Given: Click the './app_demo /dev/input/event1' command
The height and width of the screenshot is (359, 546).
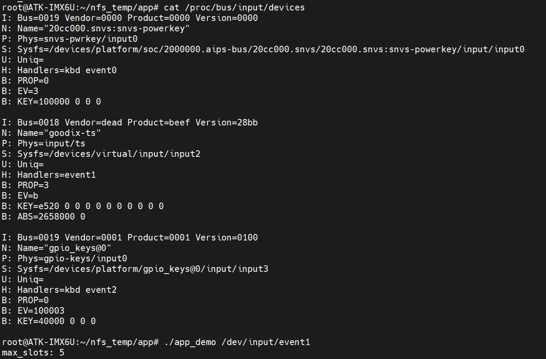Looking at the screenshot, I should click(x=237, y=342).
